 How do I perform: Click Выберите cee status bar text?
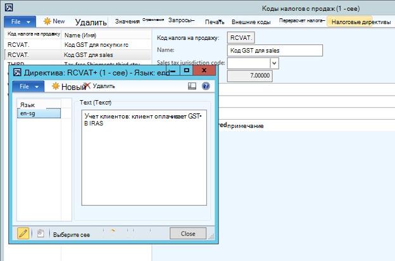(x=72, y=235)
